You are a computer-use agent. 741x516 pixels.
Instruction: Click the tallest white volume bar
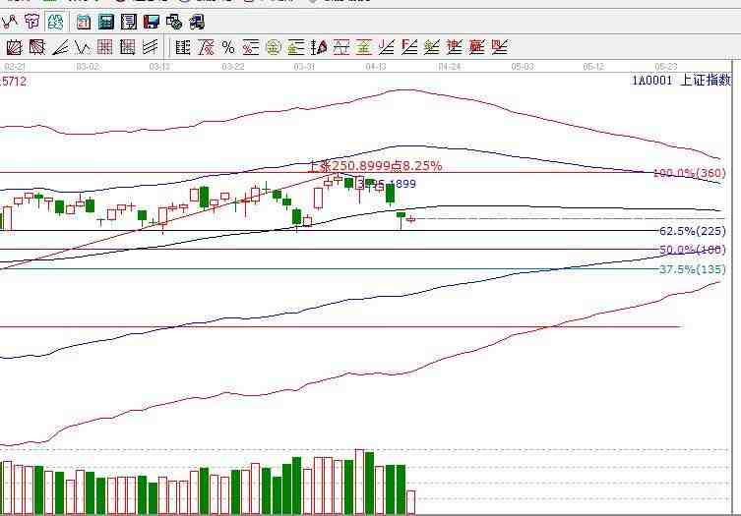[x=359, y=482]
